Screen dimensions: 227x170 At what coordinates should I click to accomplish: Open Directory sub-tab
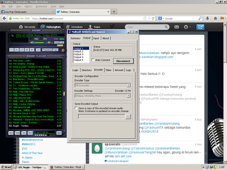tap(87, 70)
